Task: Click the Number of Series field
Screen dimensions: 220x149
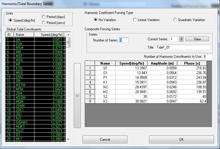Action: click(124, 40)
